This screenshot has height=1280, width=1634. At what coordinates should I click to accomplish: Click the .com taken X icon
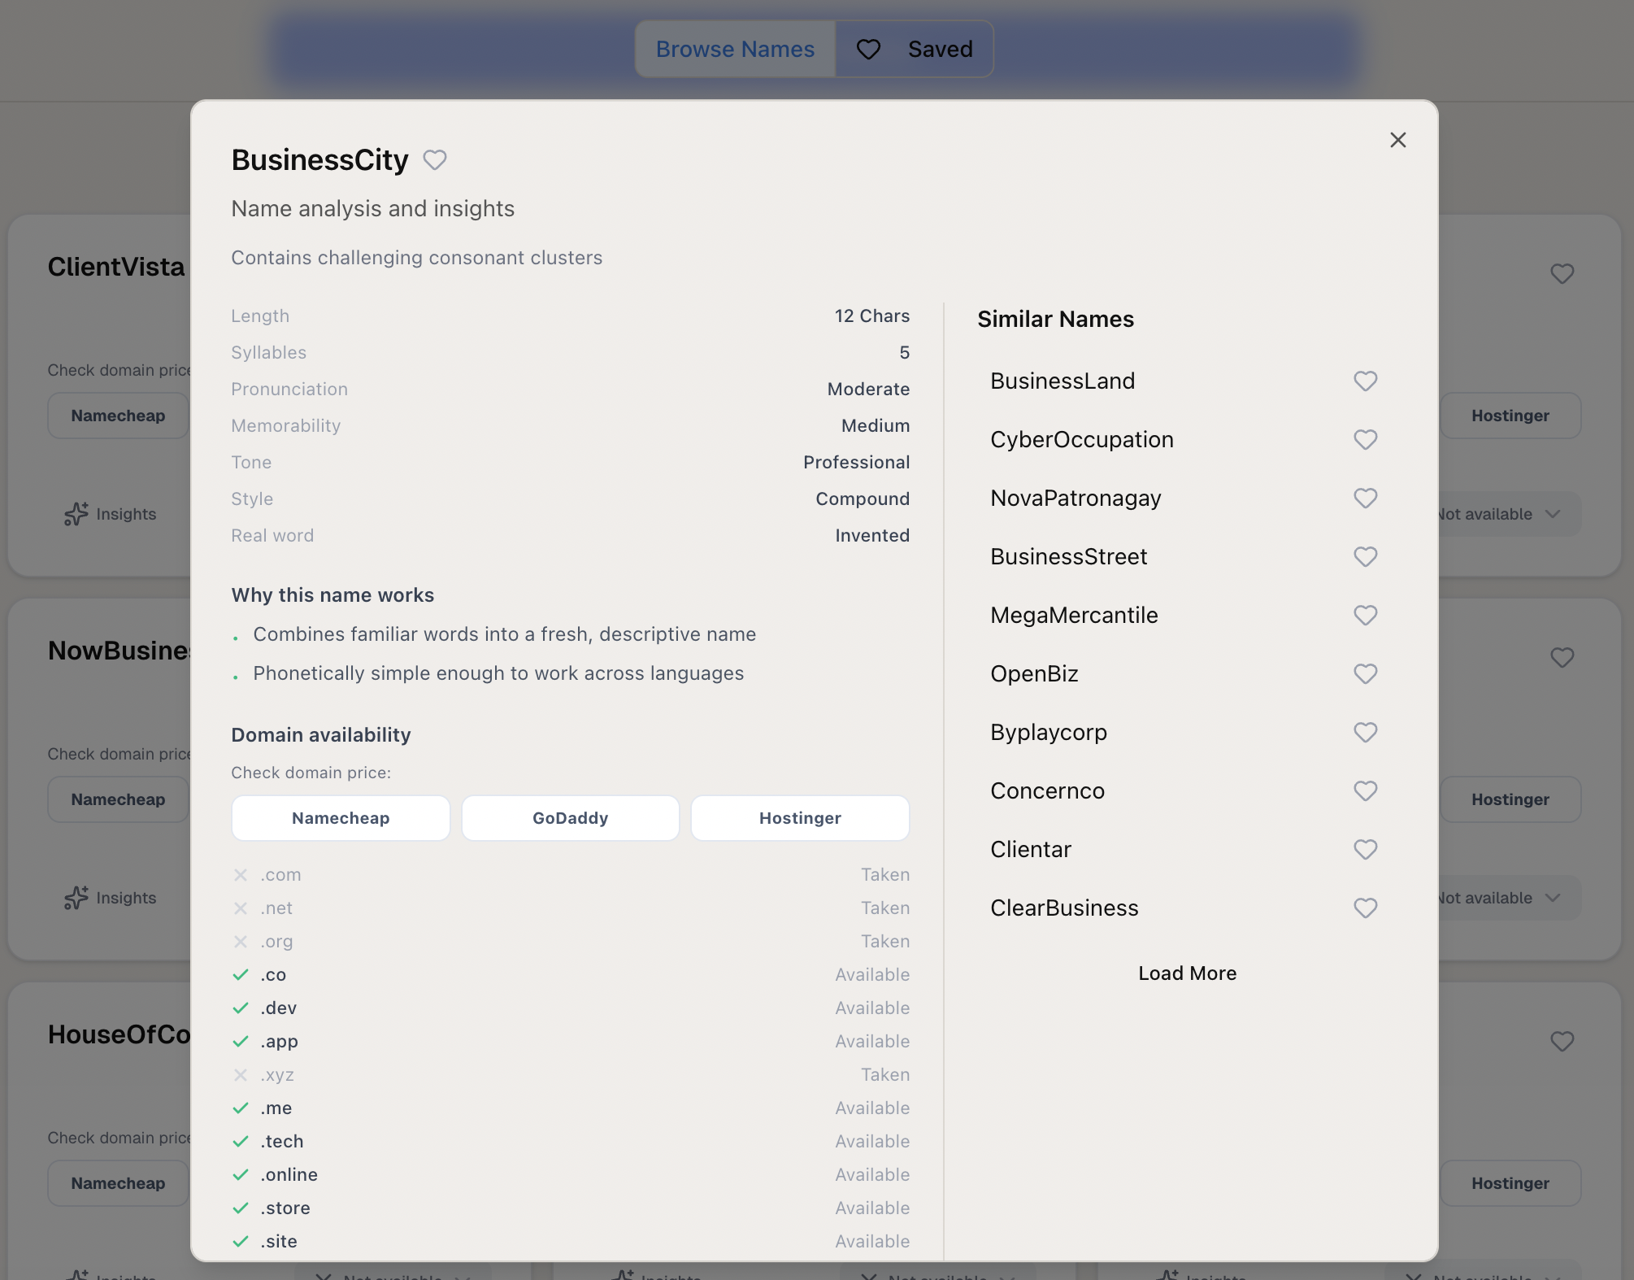(241, 875)
